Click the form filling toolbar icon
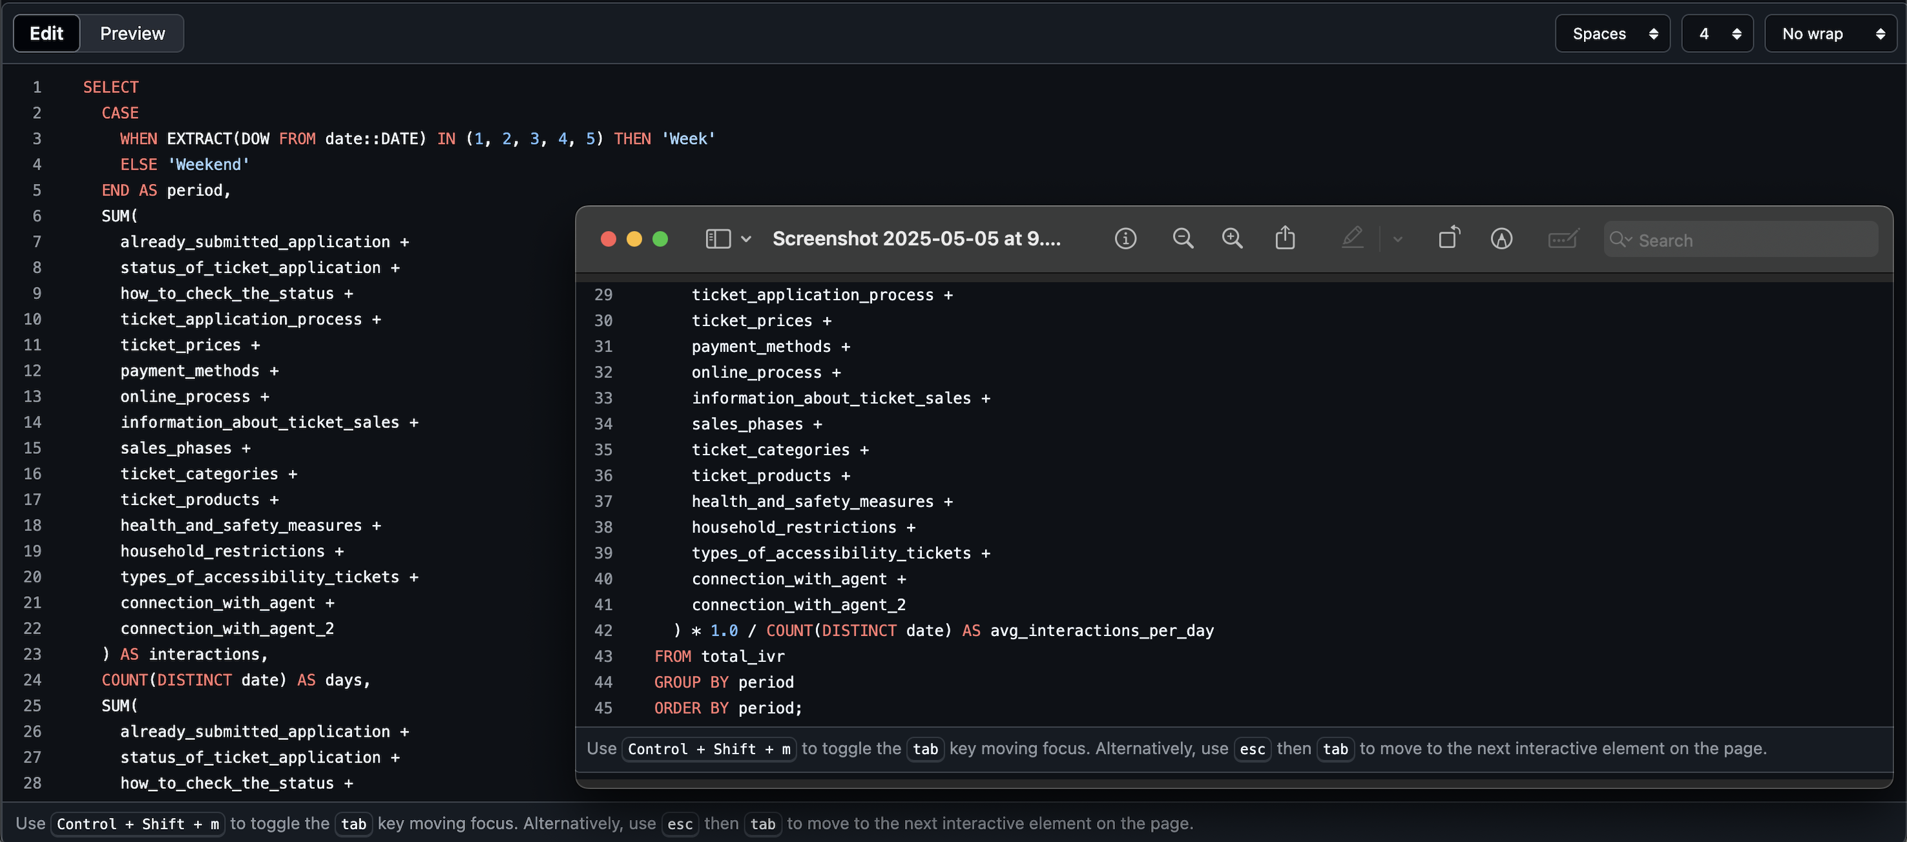 [x=1563, y=239]
